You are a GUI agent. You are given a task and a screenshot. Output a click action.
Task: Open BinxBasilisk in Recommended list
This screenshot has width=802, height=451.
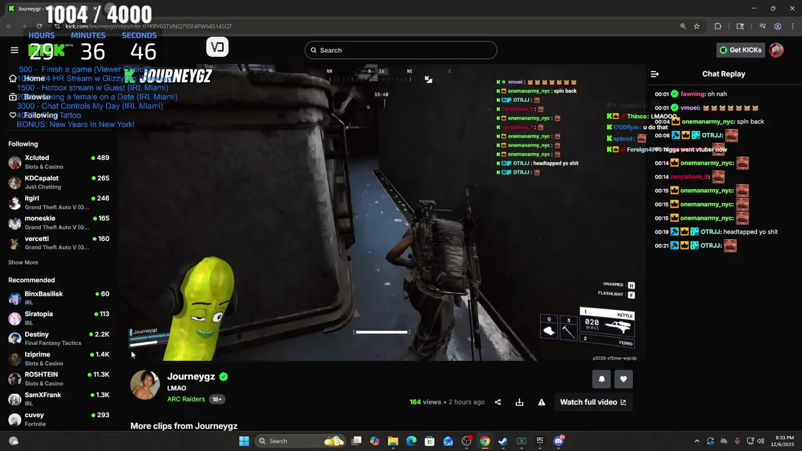click(x=59, y=298)
